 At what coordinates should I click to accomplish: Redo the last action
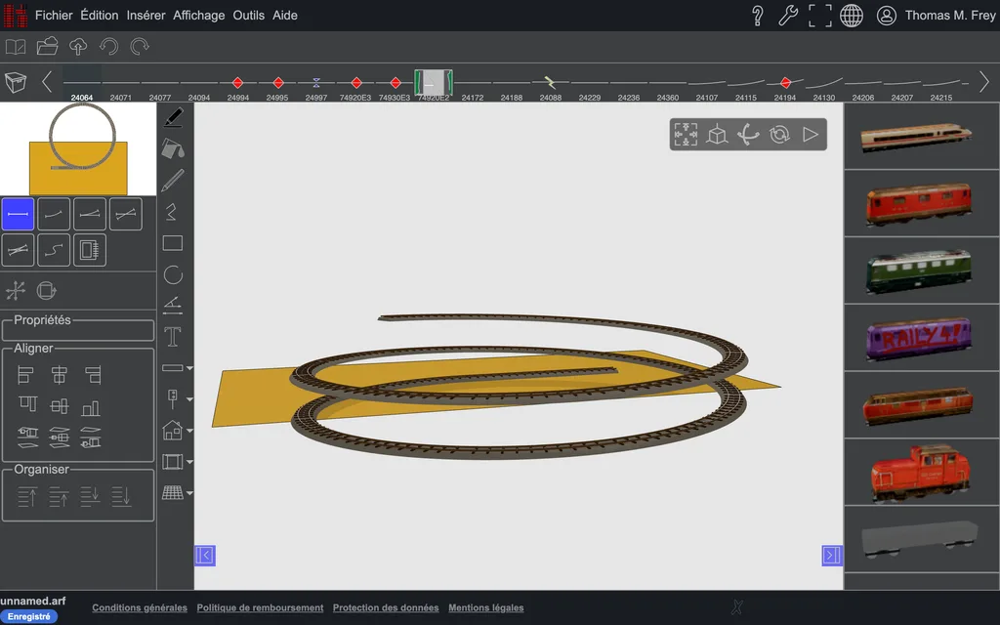[x=140, y=47]
